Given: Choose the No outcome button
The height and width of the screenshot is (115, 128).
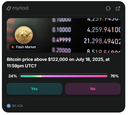Looking at the screenshot, I should click(x=93, y=89).
